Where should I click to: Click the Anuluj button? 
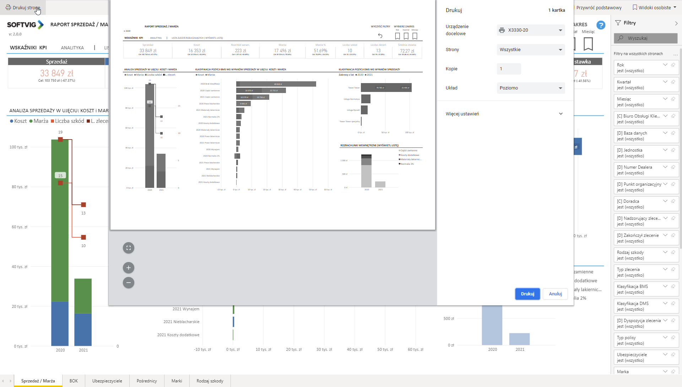point(555,294)
